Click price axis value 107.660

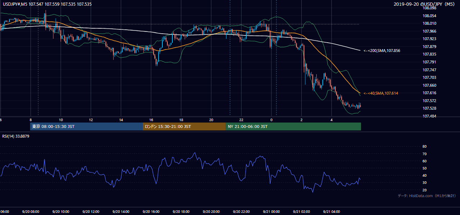(x=430, y=85)
